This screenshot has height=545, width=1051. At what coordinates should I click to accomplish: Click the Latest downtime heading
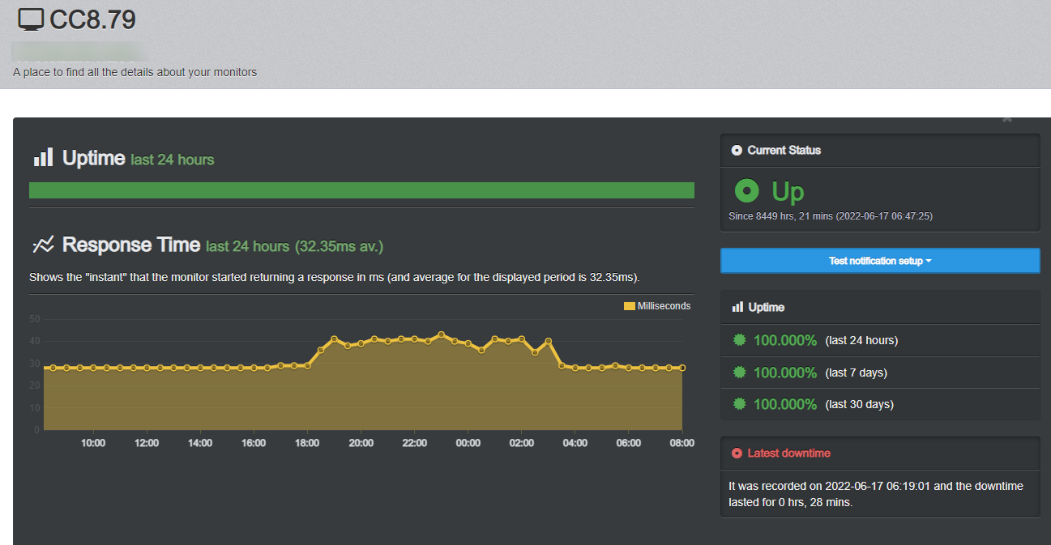click(788, 453)
